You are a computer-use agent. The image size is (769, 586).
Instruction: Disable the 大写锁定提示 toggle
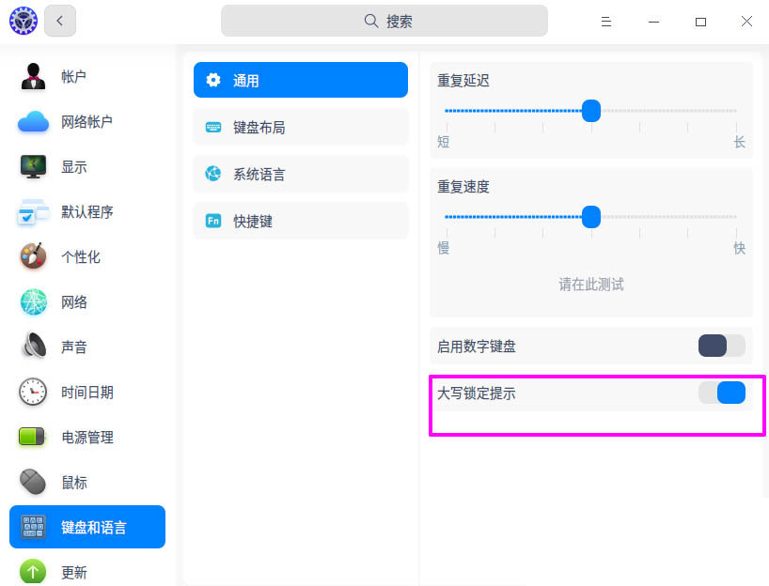pos(722,393)
